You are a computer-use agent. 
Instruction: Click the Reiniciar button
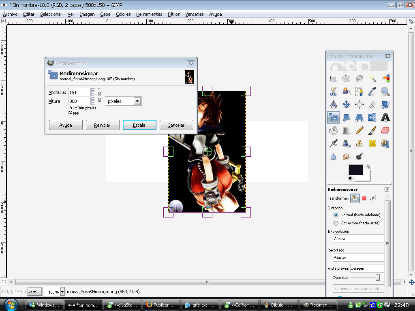[103, 125]
